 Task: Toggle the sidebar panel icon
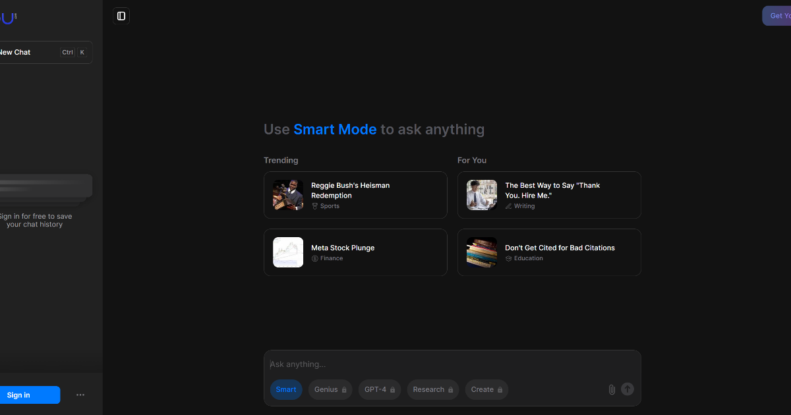coord(121,16)
